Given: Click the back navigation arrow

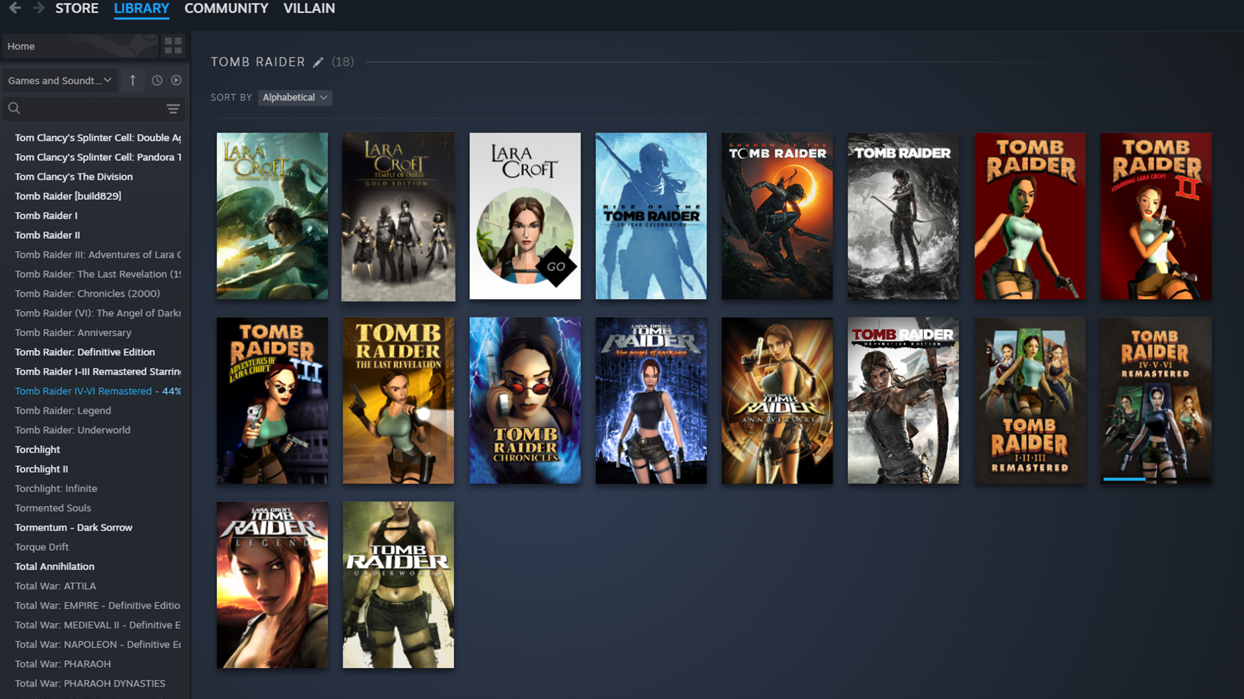Looking at the screenshot, I should tap(14, 8).
